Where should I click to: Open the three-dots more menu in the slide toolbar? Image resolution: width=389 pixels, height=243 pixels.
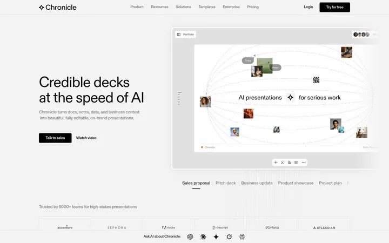click(x=304, y=163)
